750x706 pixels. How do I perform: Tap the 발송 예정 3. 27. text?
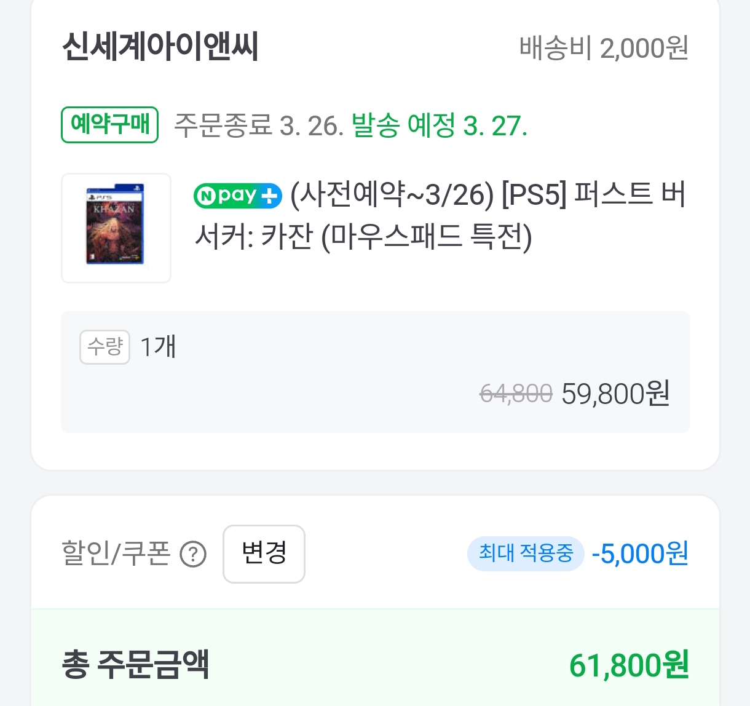click(x=439, y=126)
